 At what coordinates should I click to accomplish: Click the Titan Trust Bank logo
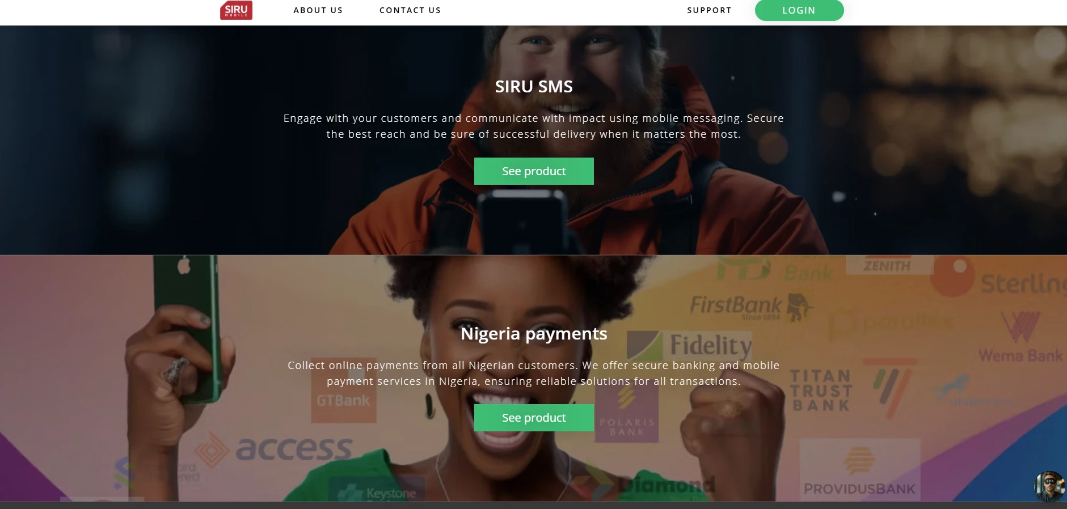[x=821, y=390]
